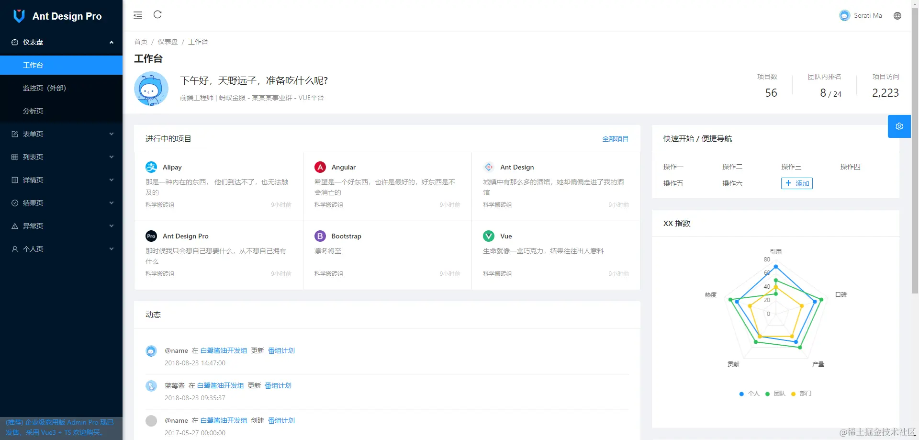
Task: Click the 56 项目数 value
Action: pos(771,93)
